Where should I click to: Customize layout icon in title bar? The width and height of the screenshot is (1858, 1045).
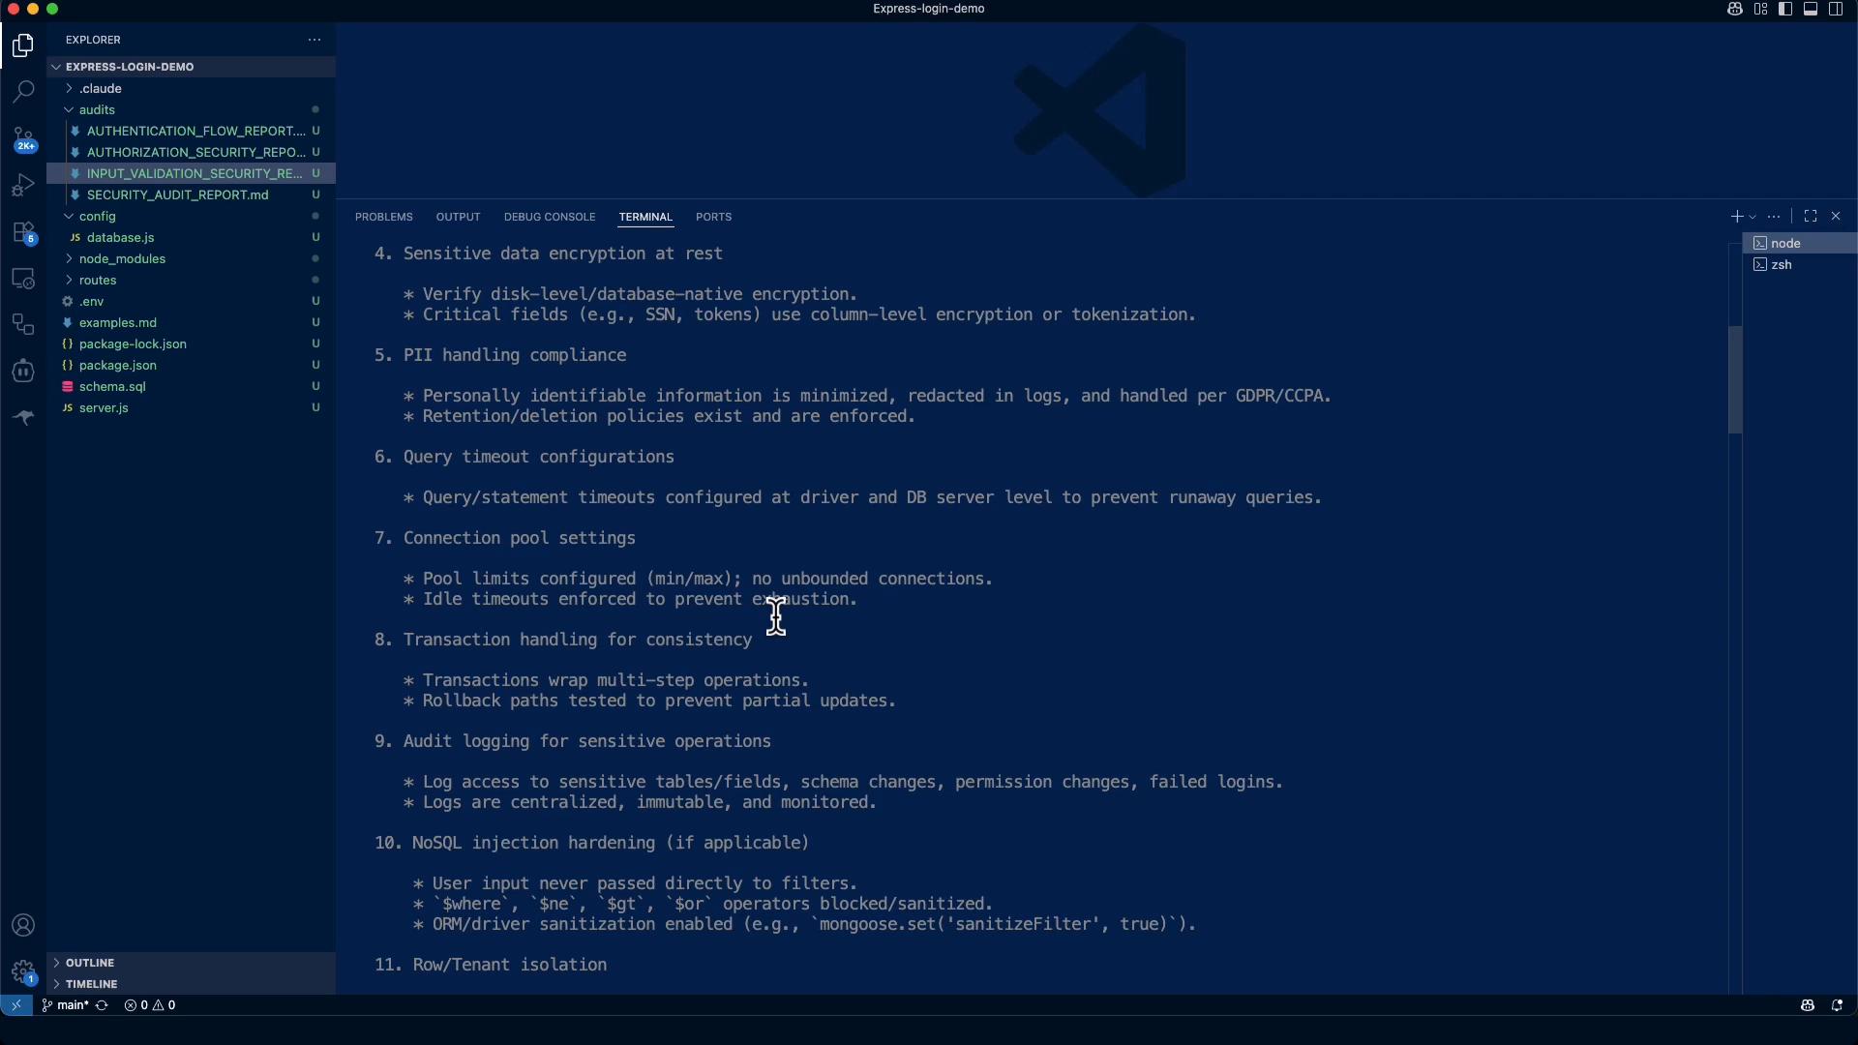[1760, 9]
